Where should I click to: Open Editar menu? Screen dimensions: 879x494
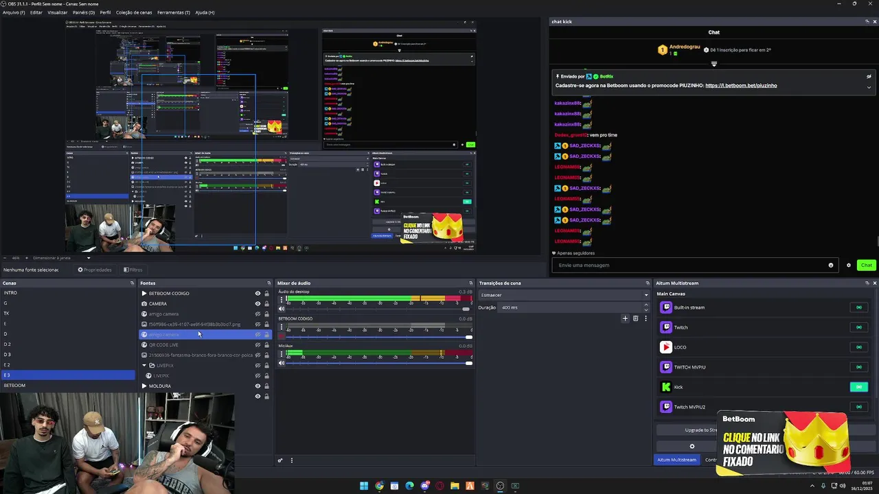pyautogui.click(x=36, y=12)
